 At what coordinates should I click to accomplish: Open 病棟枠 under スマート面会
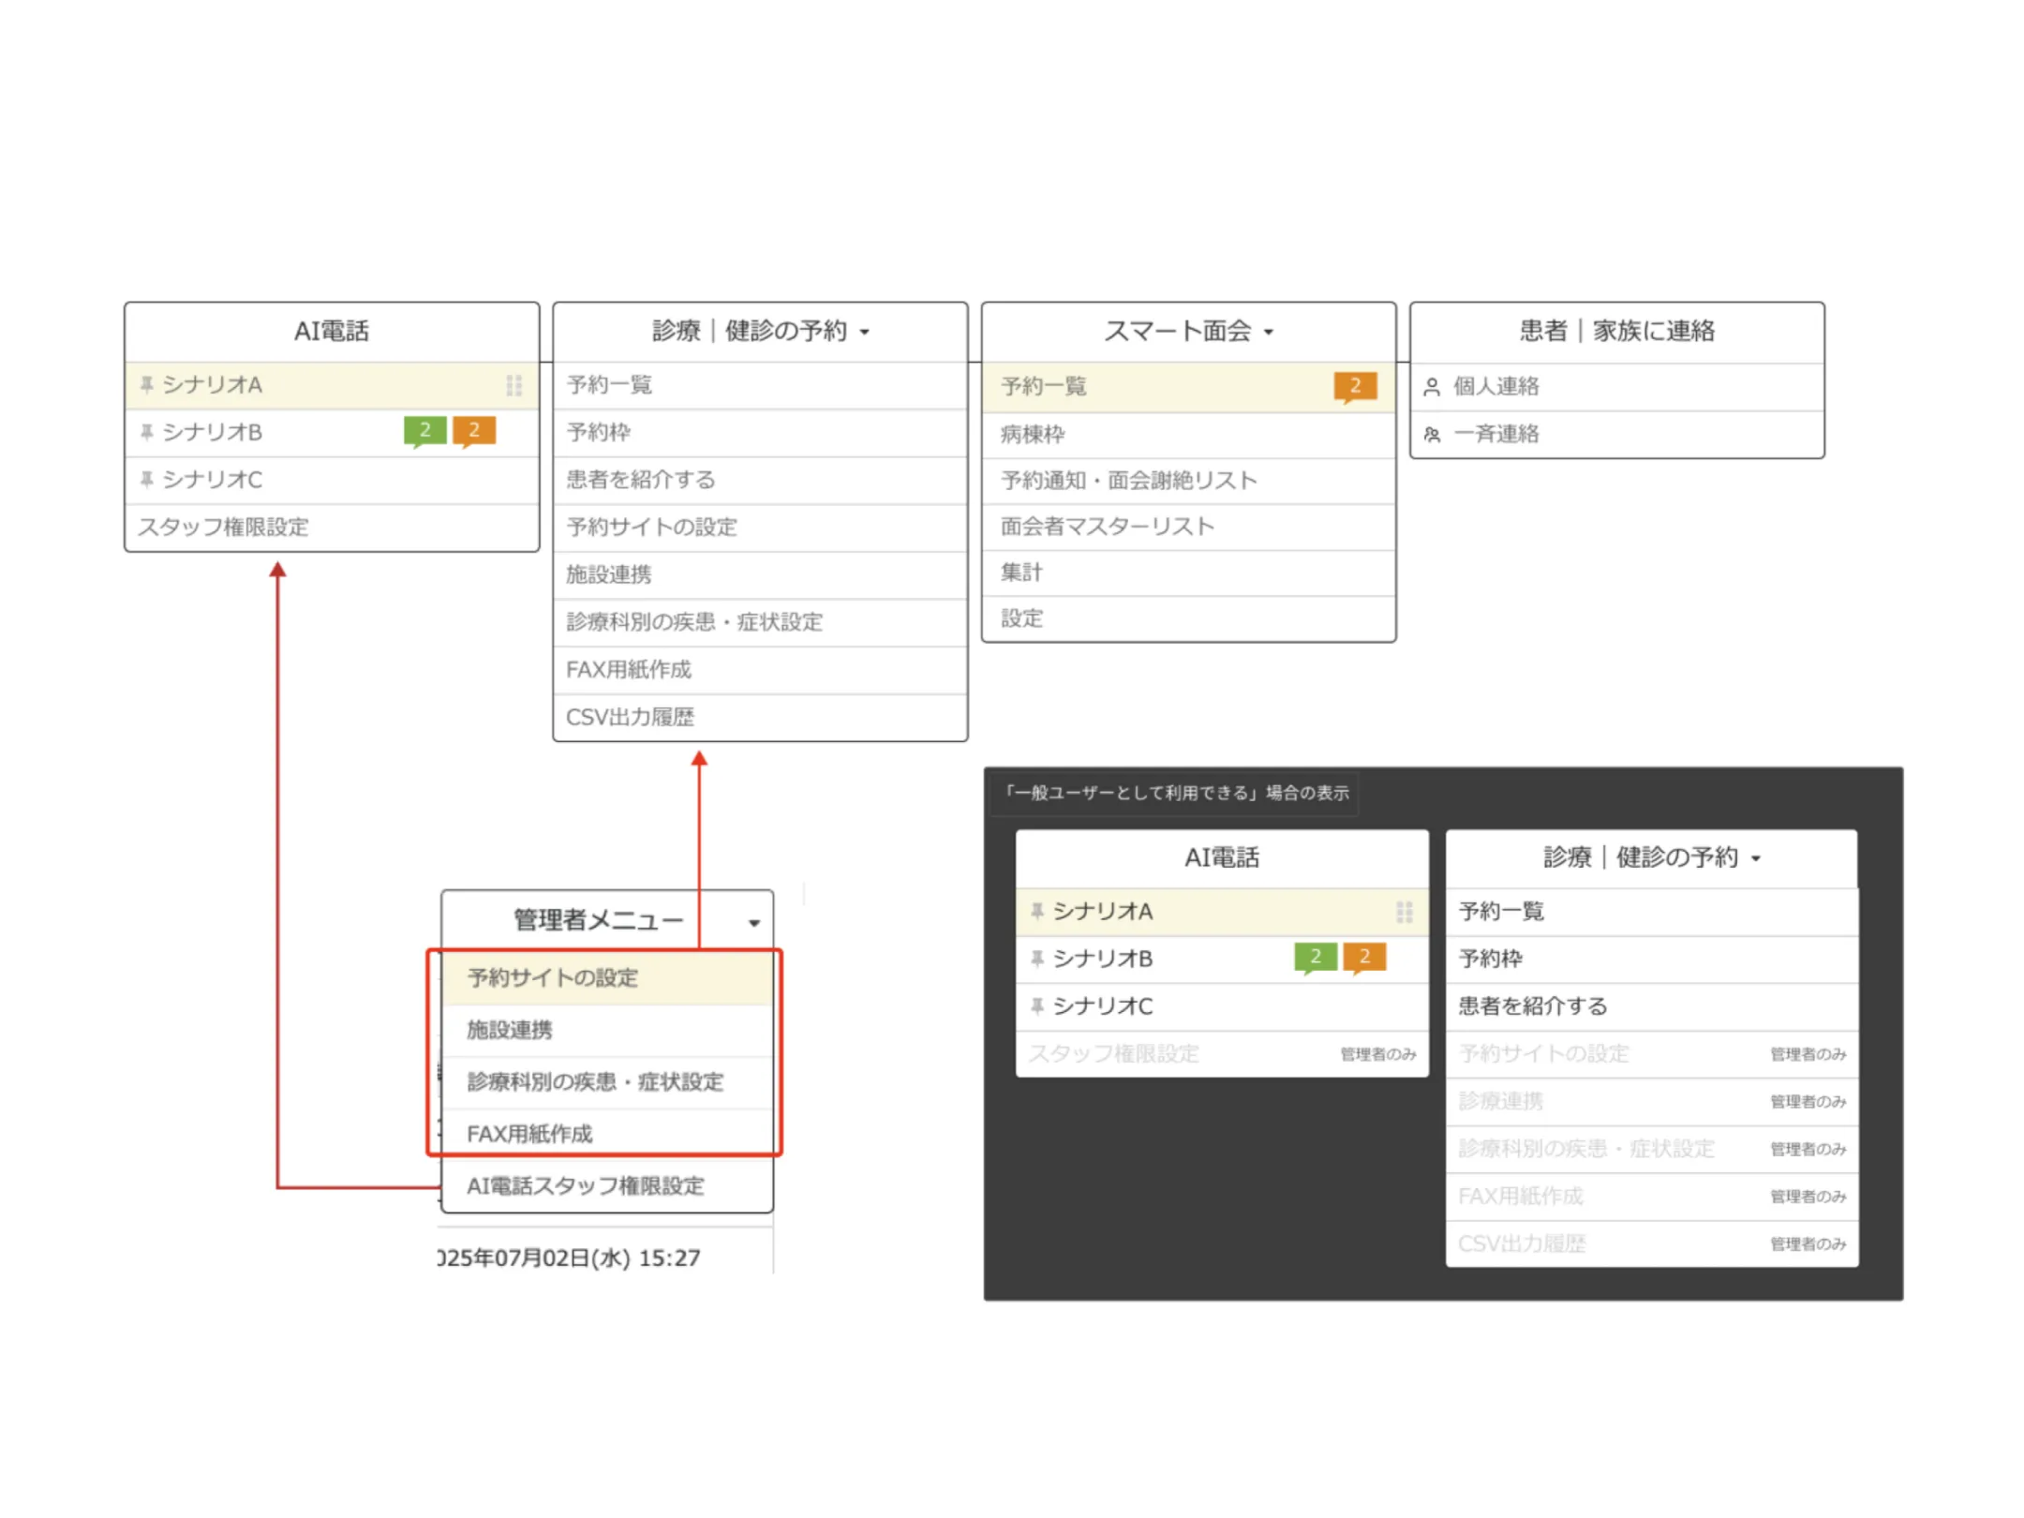tap(1033, 435)
